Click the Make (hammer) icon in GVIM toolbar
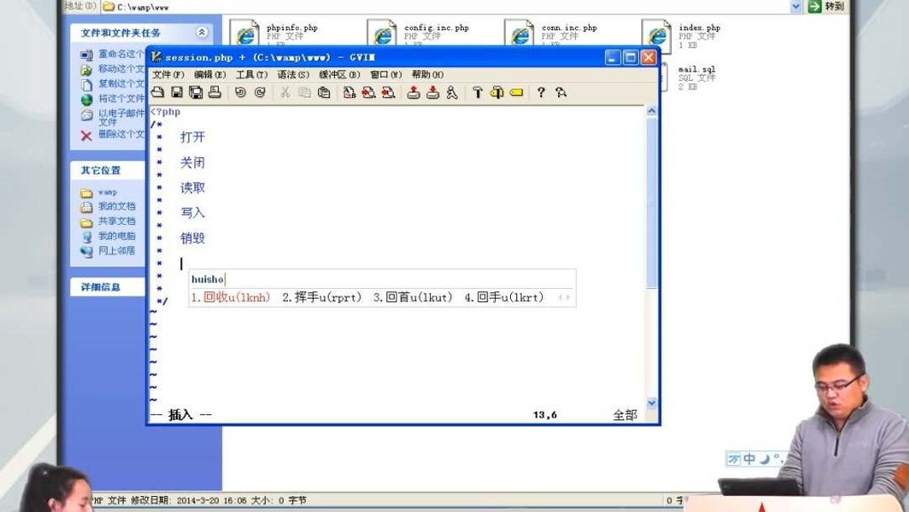This screenshot has height=512, width=909. (x=479, y=93)
